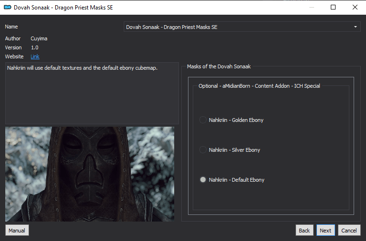Click the Nahkriin mask preview image
Screen dimensions: 366x241
click(89, 174)
